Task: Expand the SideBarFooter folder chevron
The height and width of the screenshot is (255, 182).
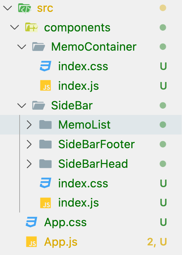Action: pyautogui.click(x=29, y=144)
